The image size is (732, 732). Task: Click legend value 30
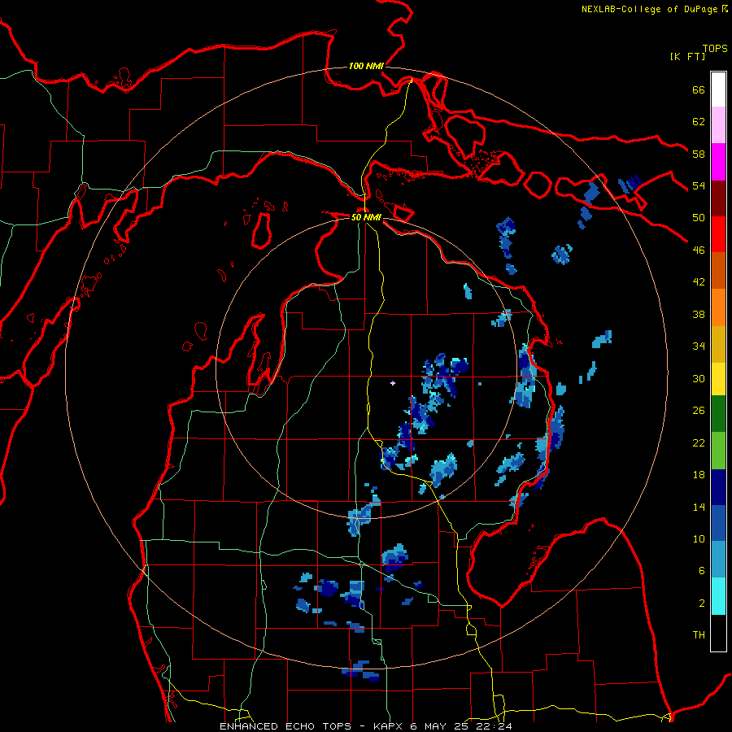click(699, 378)
